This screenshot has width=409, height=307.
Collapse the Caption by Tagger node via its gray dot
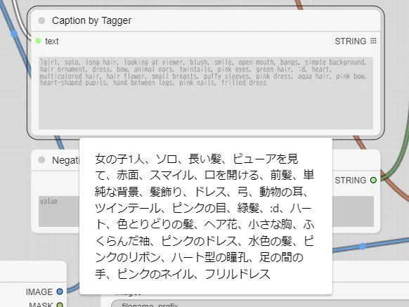point(41,20)
